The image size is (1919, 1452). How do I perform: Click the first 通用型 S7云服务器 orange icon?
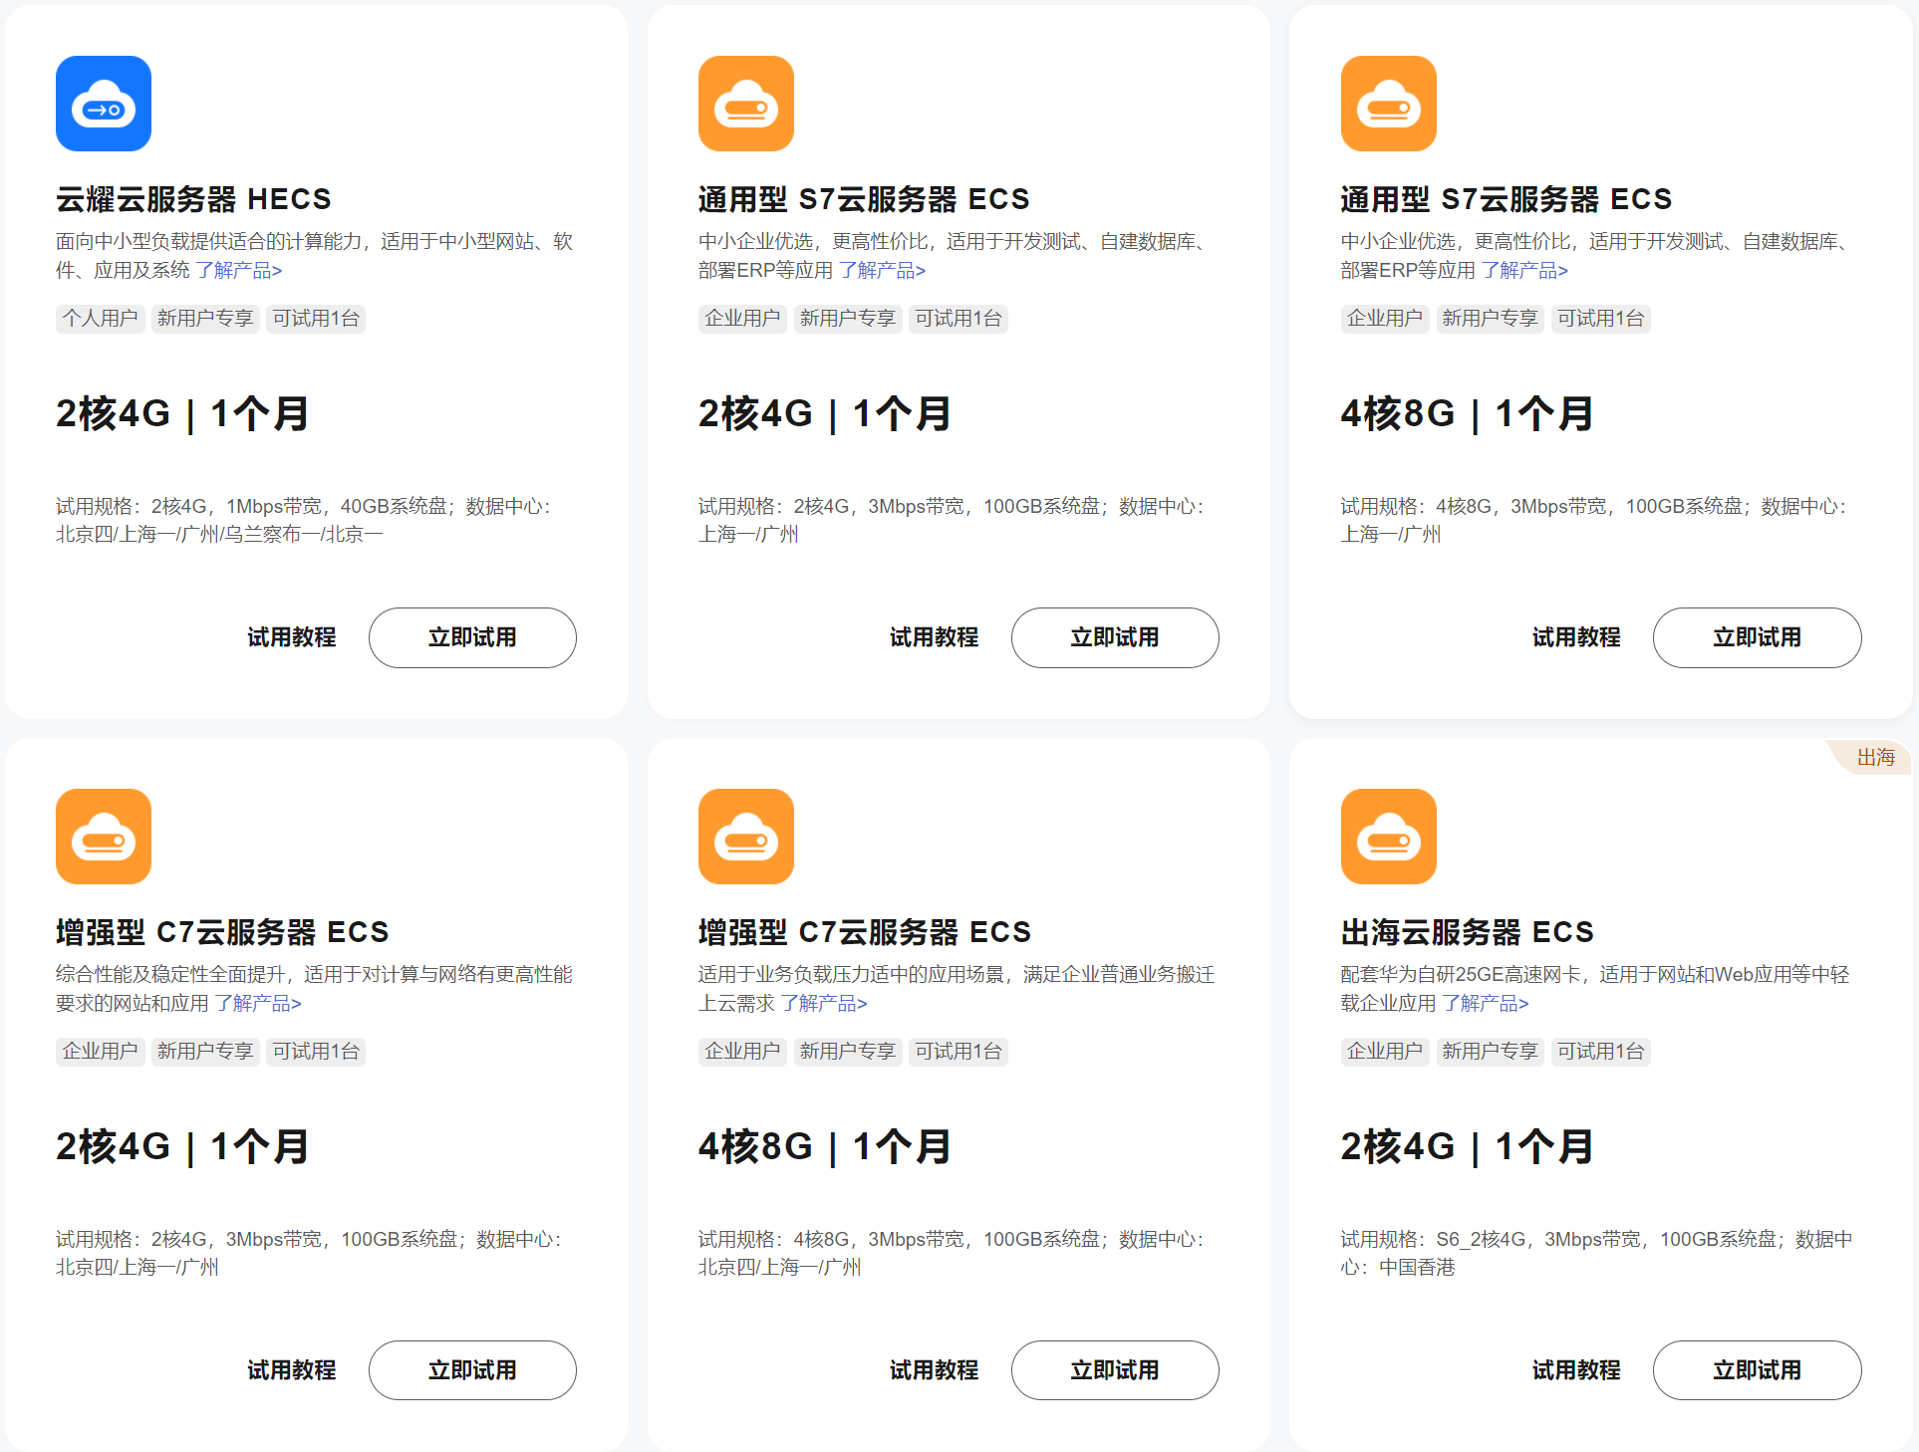tap(745, 104)
